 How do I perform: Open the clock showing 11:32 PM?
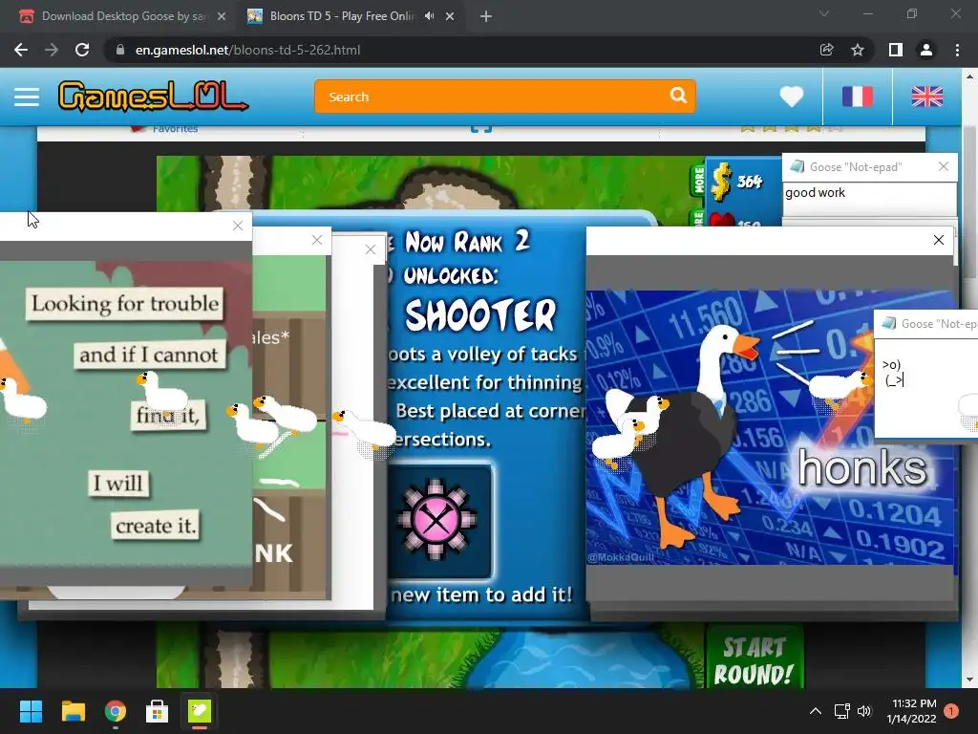[911, 711]
